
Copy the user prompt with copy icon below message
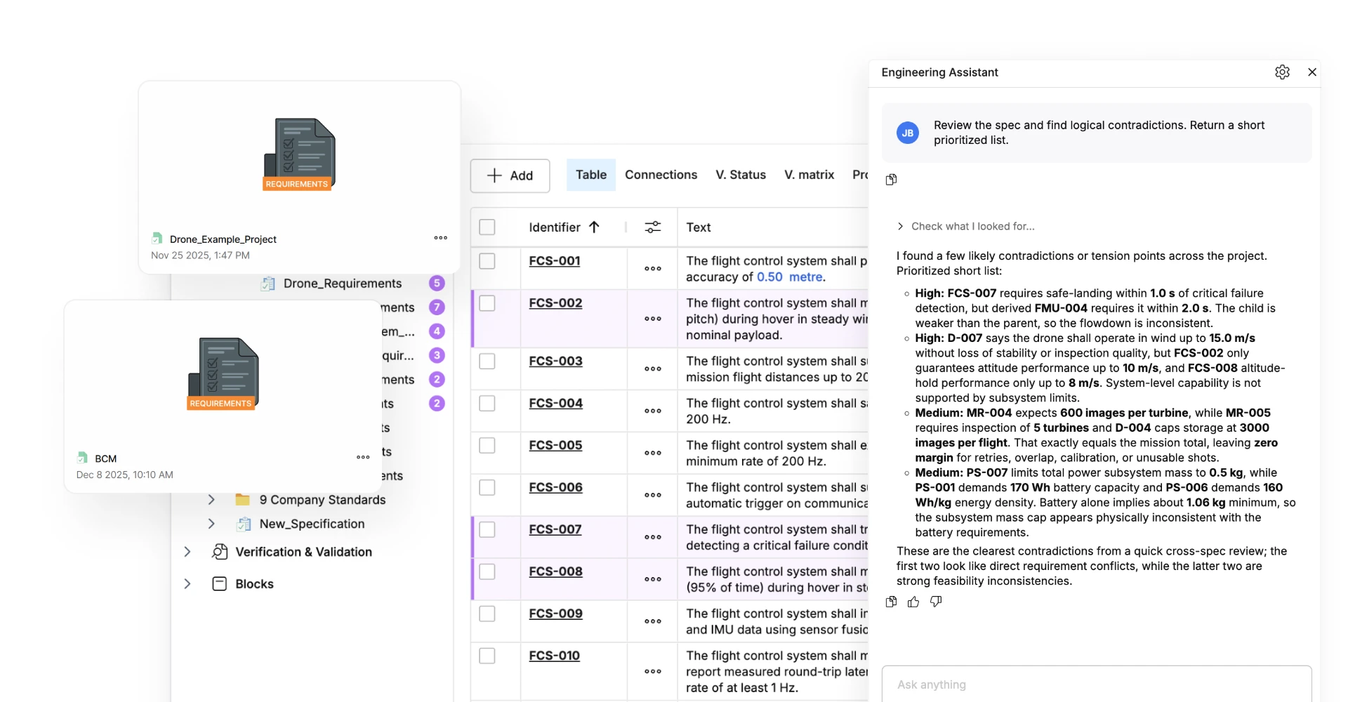(891, 180)
